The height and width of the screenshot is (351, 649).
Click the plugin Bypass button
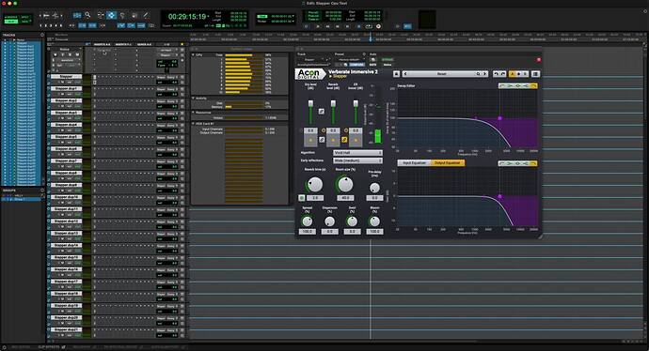[388, 59]
